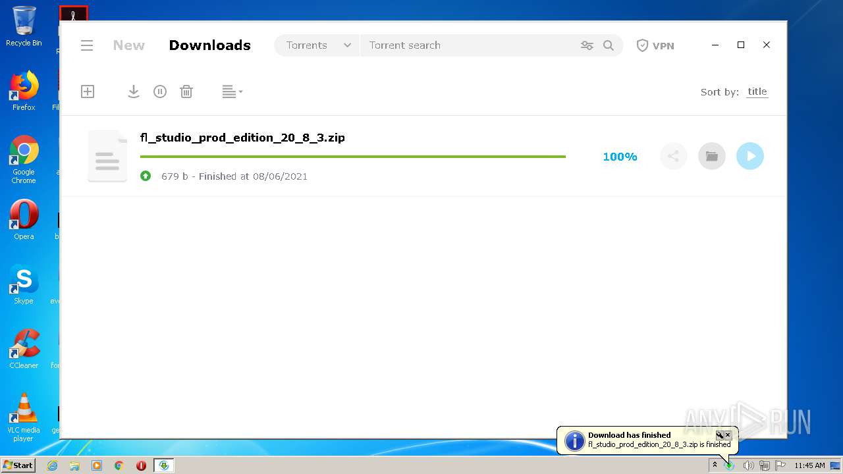Play the downloaded file
Image resolution: width=843 pixels, height=474 pixels.
tap(750, 156)
